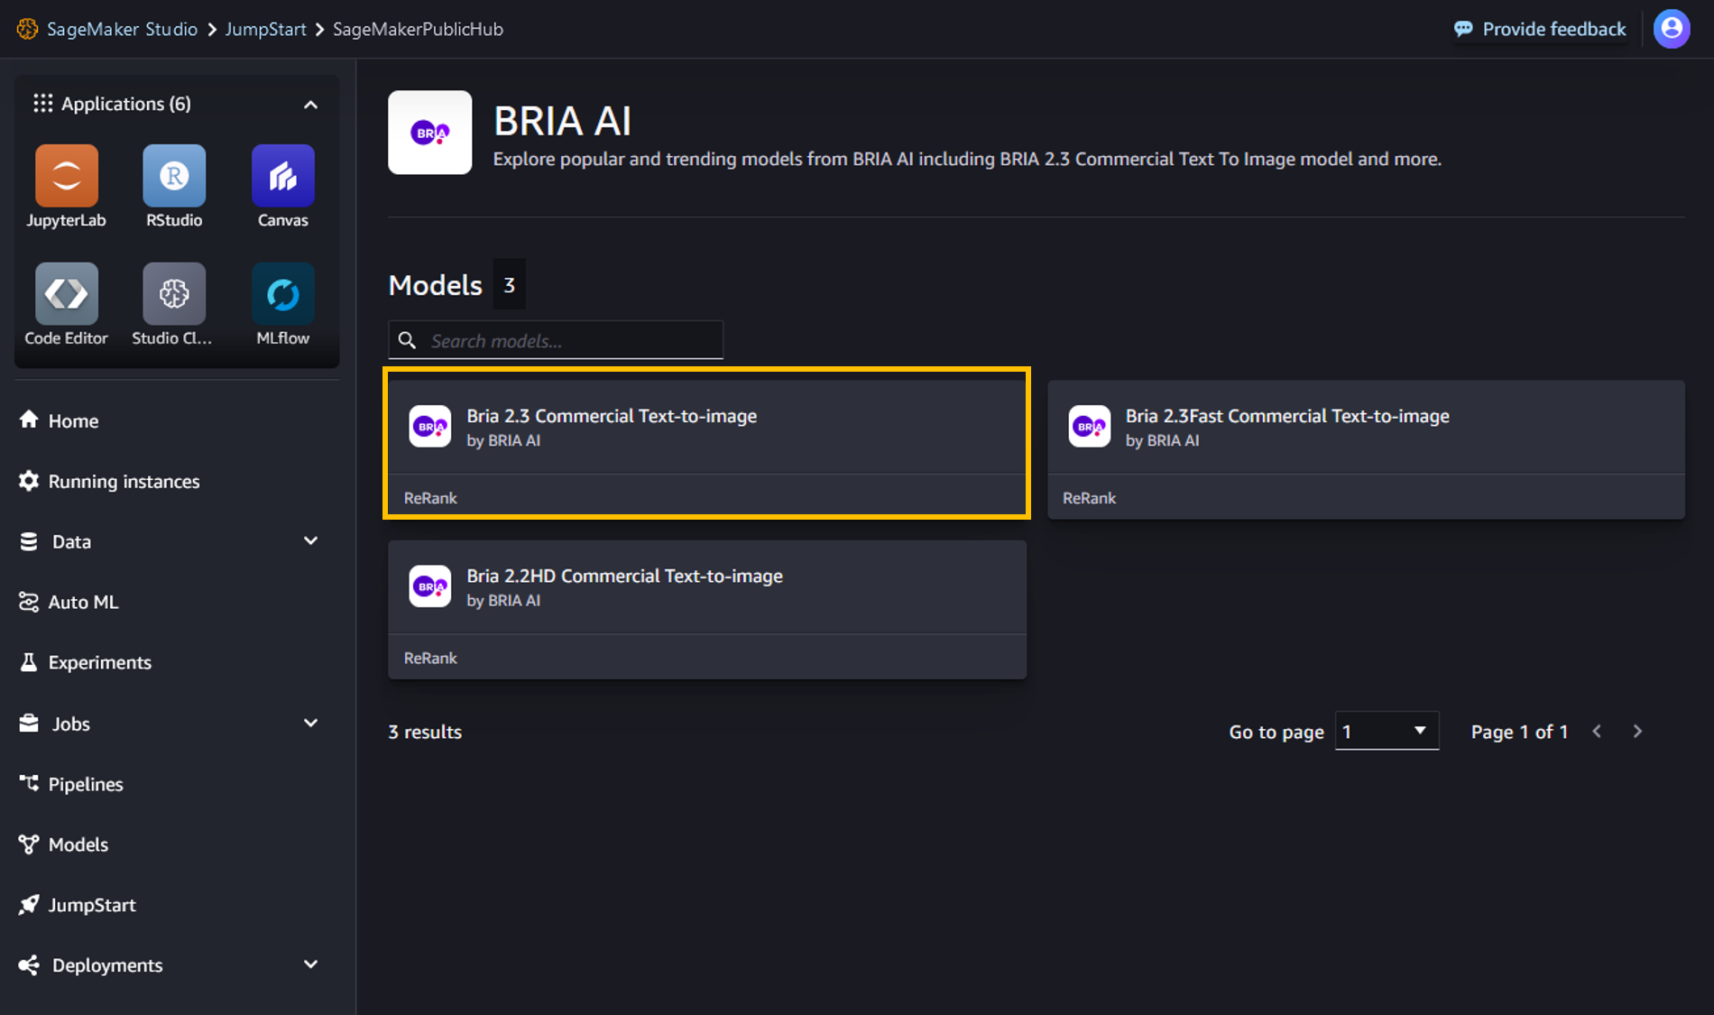Open the Canvas application
Viewport: 1714px width, 1015px height.
[282, 187]
